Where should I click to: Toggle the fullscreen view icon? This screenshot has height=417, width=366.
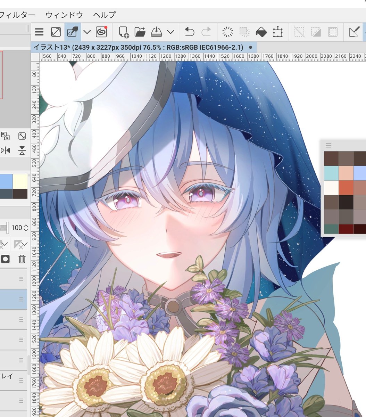pyautogui.click(x=56, y=32)
